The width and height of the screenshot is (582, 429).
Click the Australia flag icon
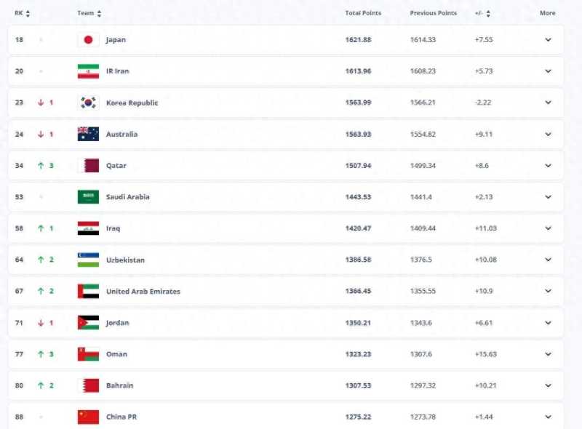88,134
